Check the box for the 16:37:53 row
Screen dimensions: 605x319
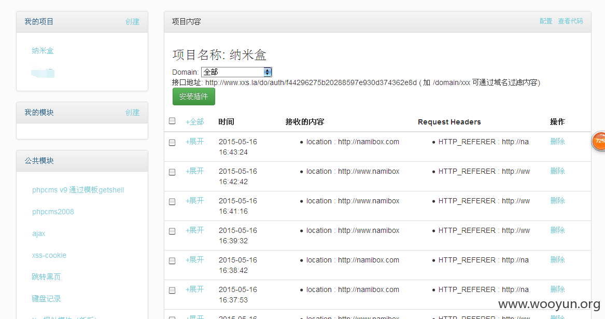pos(172,290)
